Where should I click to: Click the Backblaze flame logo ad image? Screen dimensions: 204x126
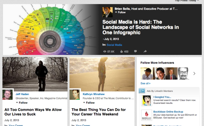click(x=147, y=115)
